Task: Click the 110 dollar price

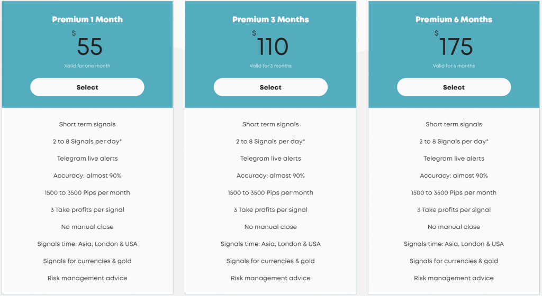Action: point(273,47)
